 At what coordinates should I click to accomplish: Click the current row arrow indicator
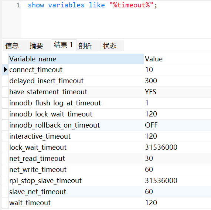click(x=6, y=70)
